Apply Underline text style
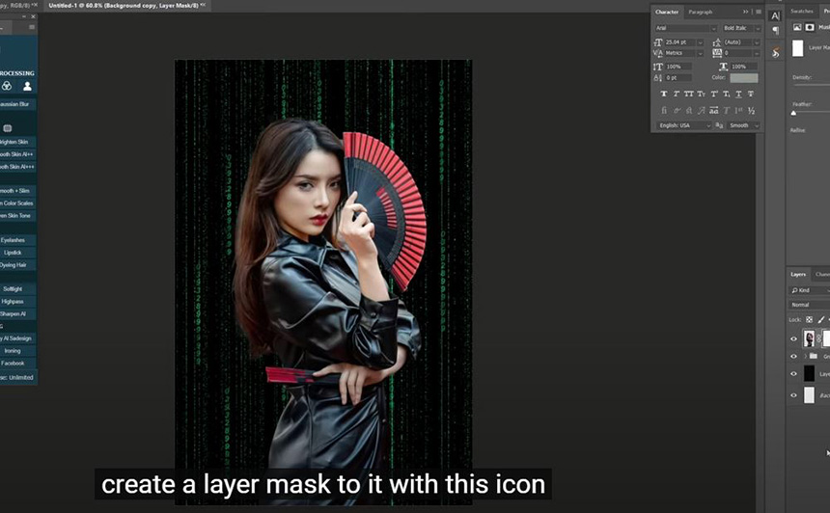 (x=738, y=94)
